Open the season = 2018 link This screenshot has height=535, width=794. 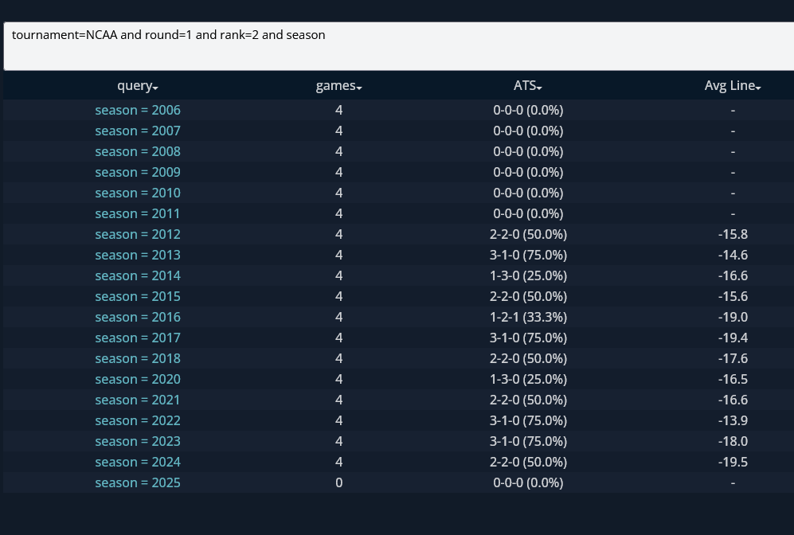click(x=138, y=359)
